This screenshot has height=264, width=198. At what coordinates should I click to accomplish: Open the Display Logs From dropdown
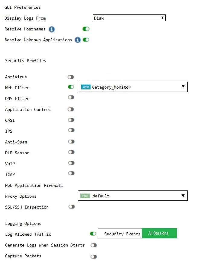coord(129,18)
